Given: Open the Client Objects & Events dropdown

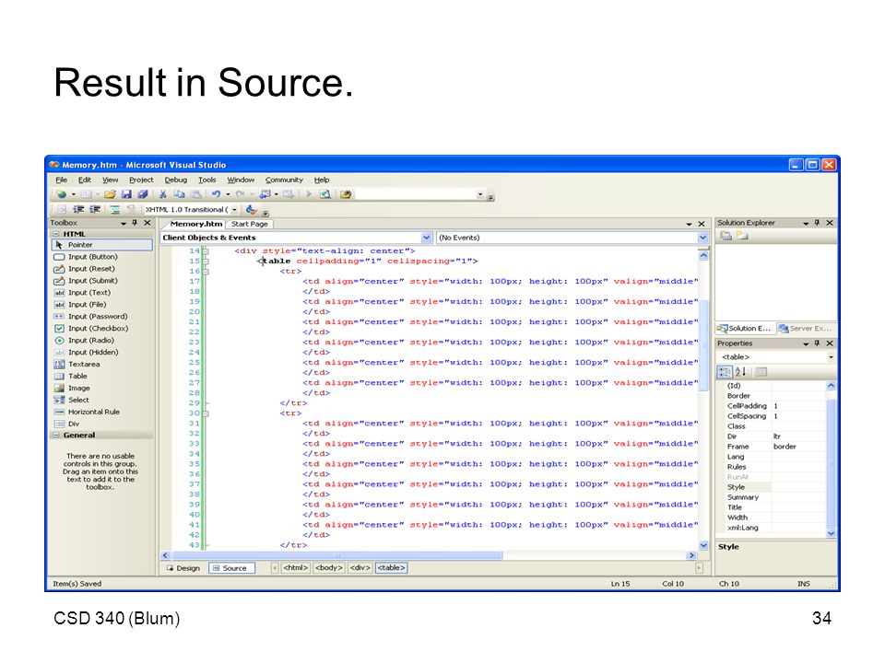Looking at the screenshot, I should tap(426, 238).
